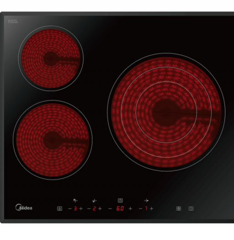Screen dimensions: 234x240
Task: Tap the child lock key icon
Action: click(x=59, y=208)
